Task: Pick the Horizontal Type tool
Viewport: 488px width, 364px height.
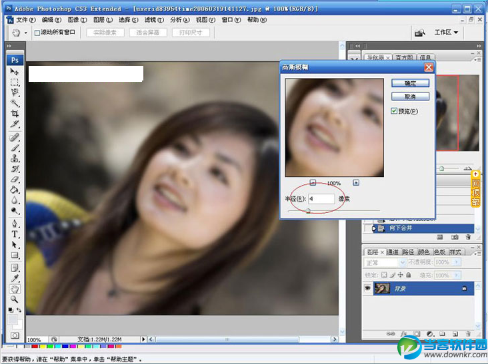Action: [x=15, y=234]
